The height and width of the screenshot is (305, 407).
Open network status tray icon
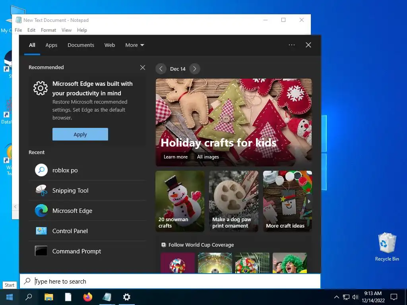click(346, 297)
